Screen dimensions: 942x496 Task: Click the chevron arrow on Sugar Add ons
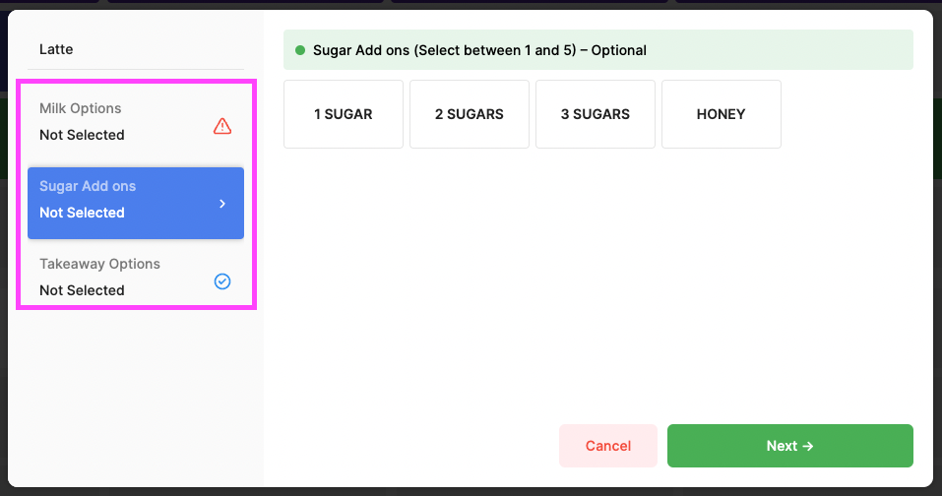tap(222, 204)
